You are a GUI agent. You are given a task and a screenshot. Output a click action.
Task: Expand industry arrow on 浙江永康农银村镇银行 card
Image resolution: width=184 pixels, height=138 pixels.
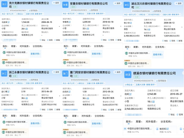[x=59, y=96]
